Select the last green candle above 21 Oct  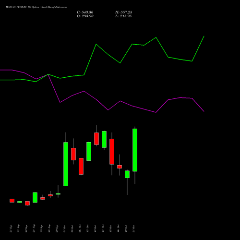point(135,150)
